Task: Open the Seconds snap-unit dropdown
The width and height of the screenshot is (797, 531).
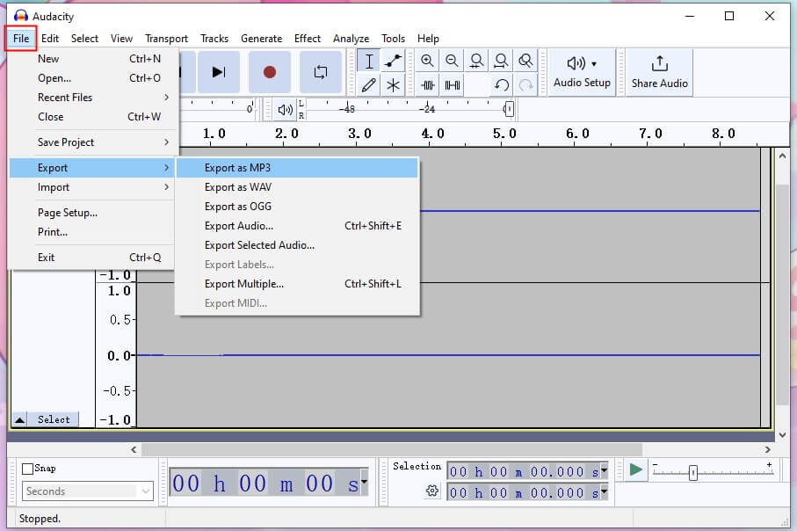Action: tap(87, 491)
